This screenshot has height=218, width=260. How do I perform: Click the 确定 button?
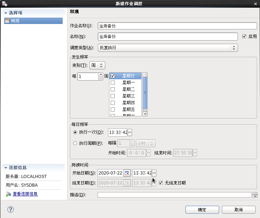202,210
